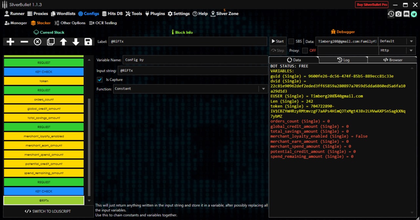The height and width of the screenshot is (220, 420).
Task: Click the plus icon to add block
Action: coord(10,42)
